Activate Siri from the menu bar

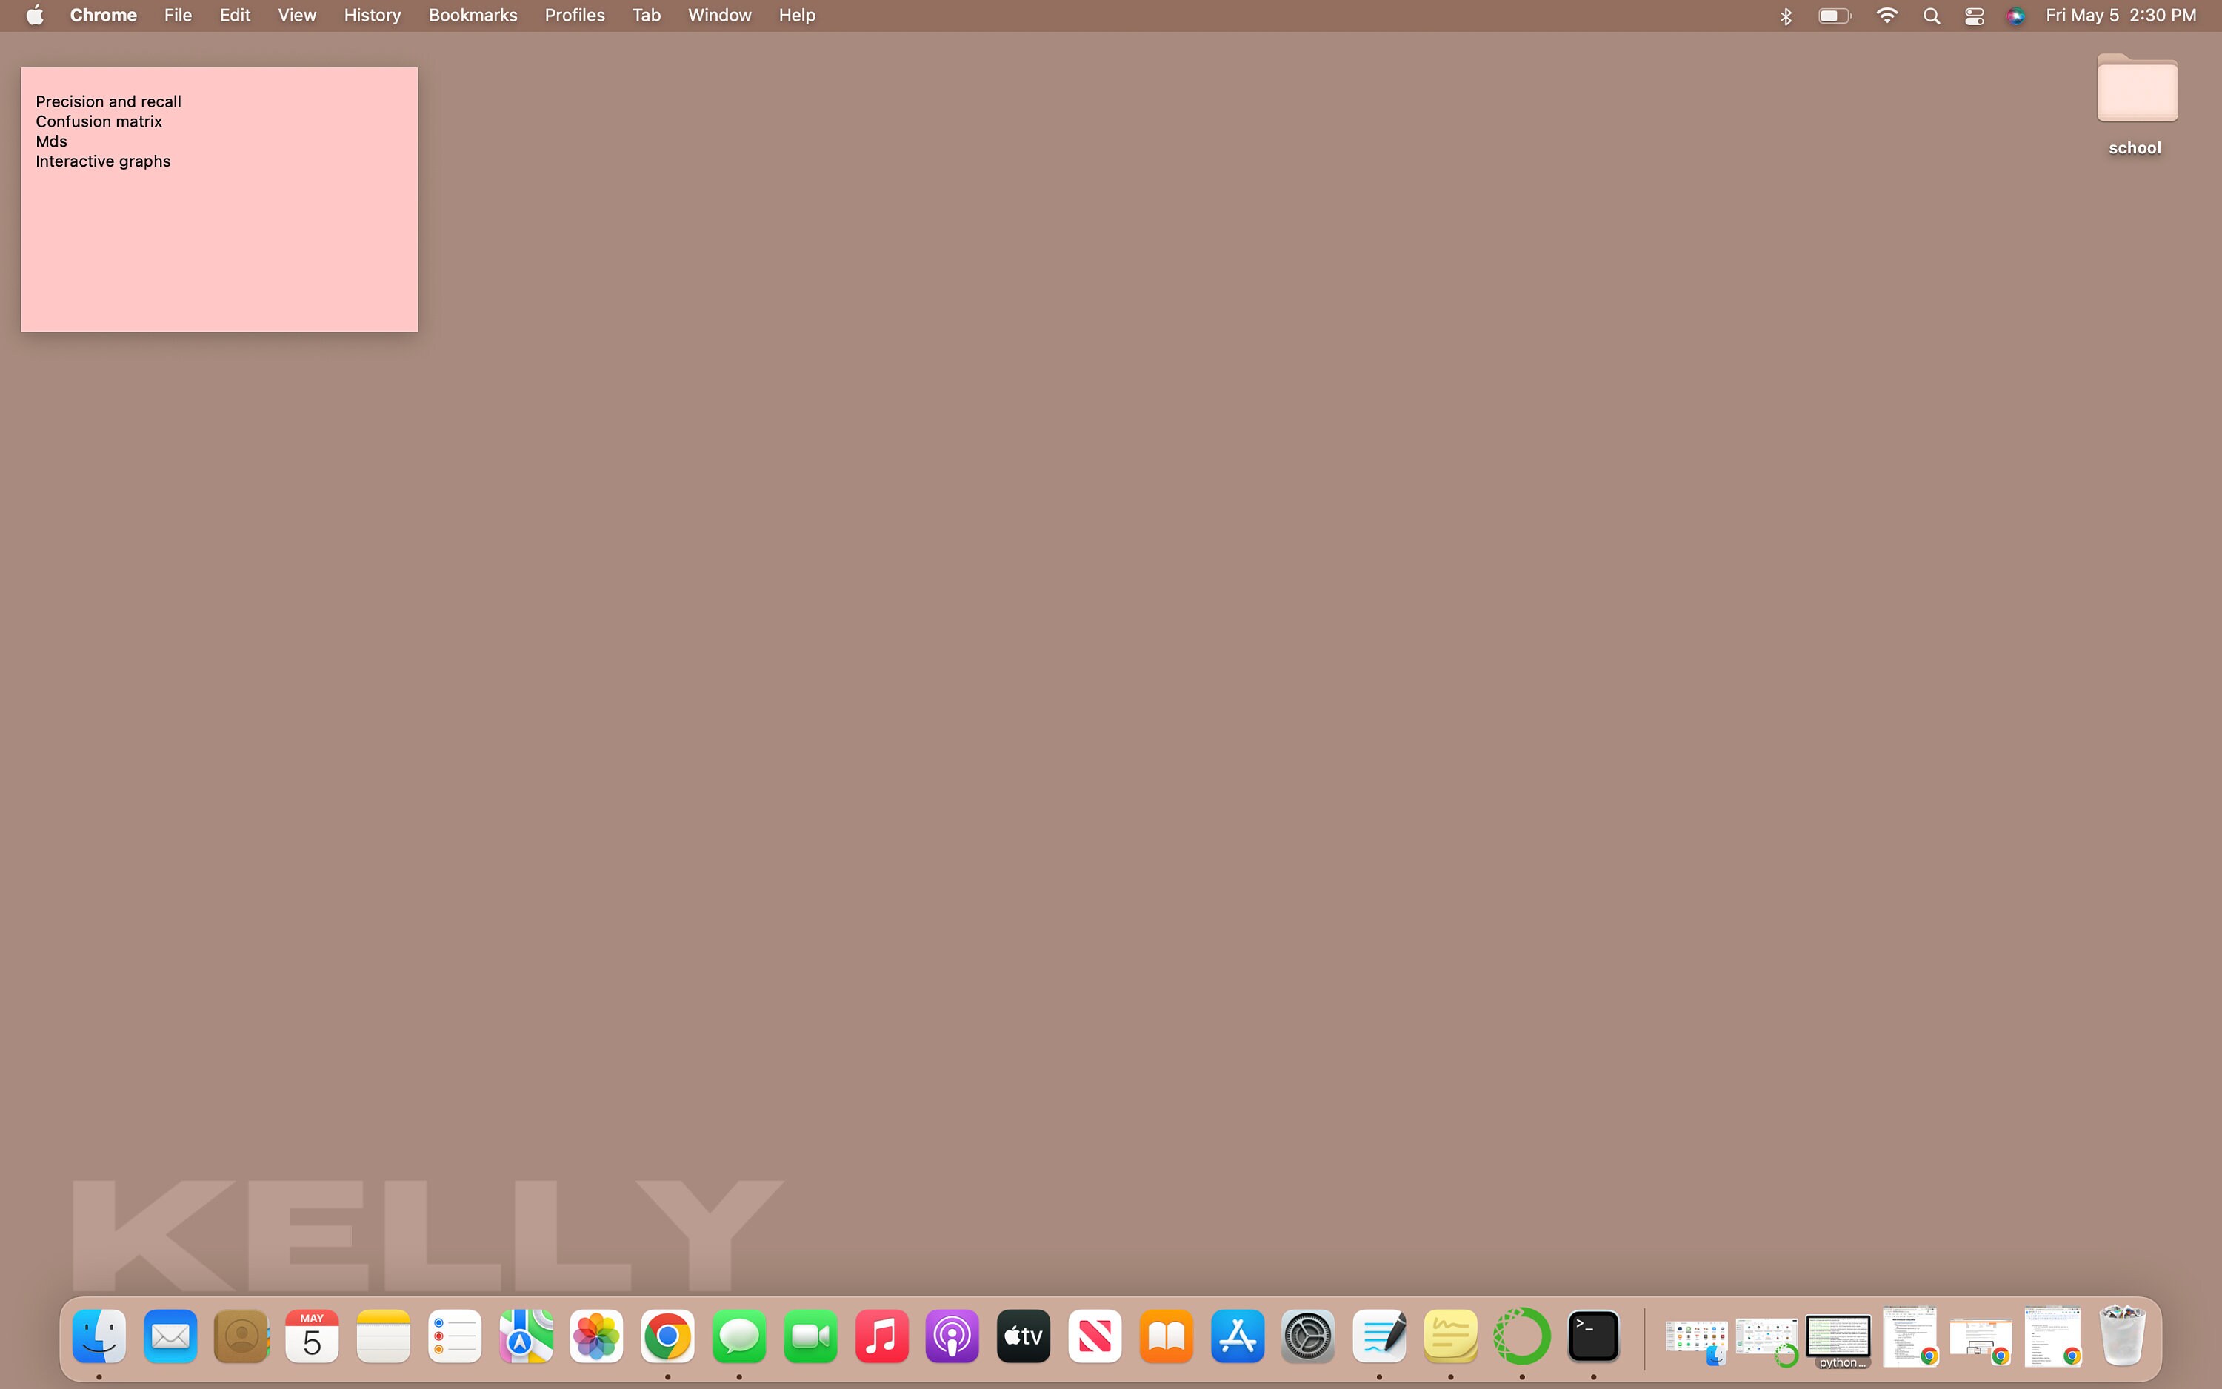2016,15
